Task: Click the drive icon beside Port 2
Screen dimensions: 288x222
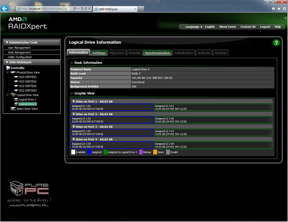Action: [74, 114]
